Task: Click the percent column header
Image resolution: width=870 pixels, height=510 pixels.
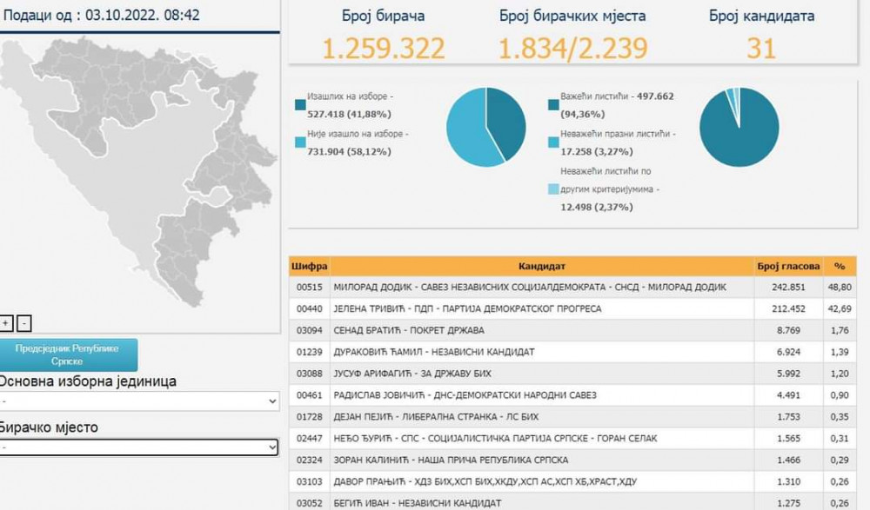Action: point(839,266)
